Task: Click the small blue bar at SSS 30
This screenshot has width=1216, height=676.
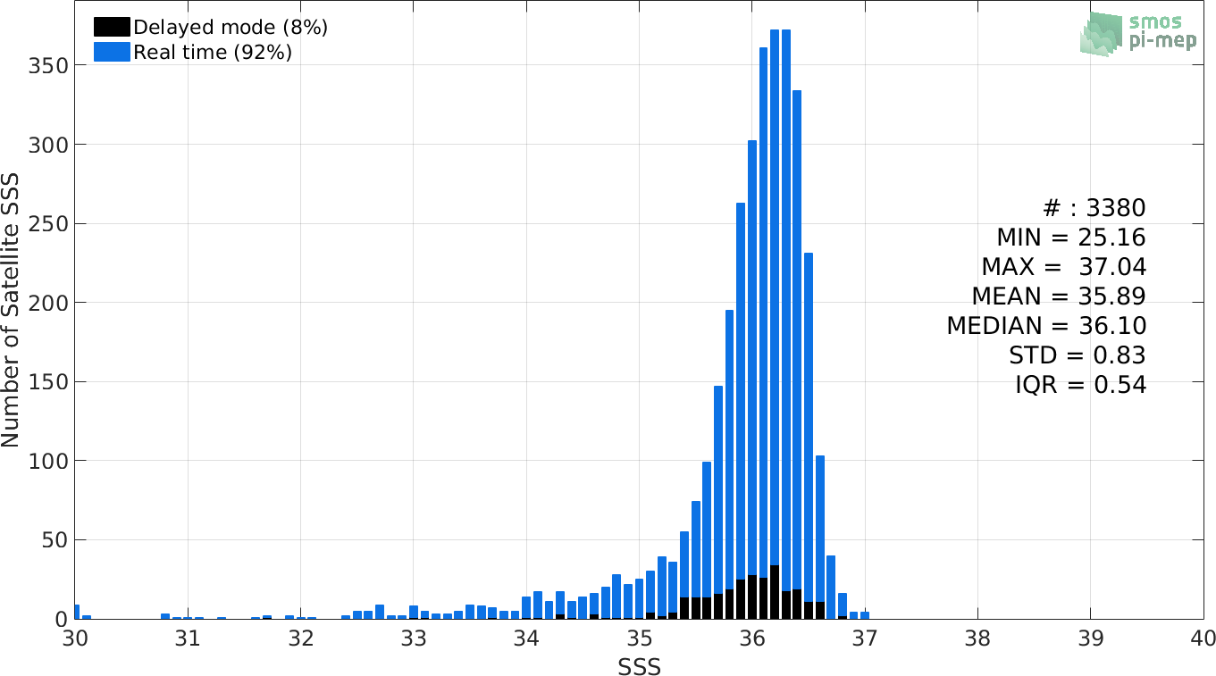Action: pos(77,612)
